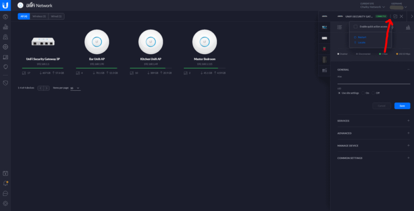Select the switch device thumbnail in the panel strip
The height and width of the screenshot is (211, 414).
tap(325, 38)
